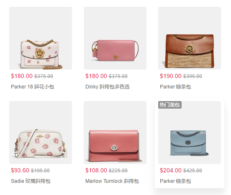Click Parker 链条包 title under brown bag
231x195 pixels.
175,87
